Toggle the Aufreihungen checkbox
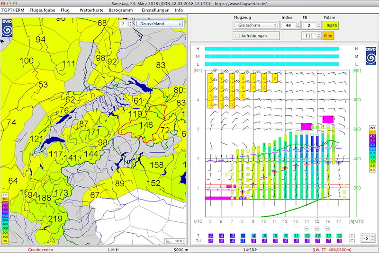This screenshot has width=379, height=253. coord(237,36)
